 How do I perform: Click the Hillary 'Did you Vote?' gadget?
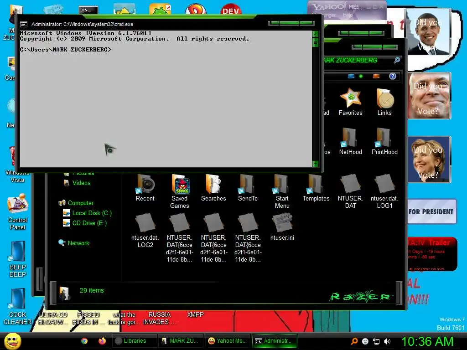pyautogui.click(x=429, y=160)
